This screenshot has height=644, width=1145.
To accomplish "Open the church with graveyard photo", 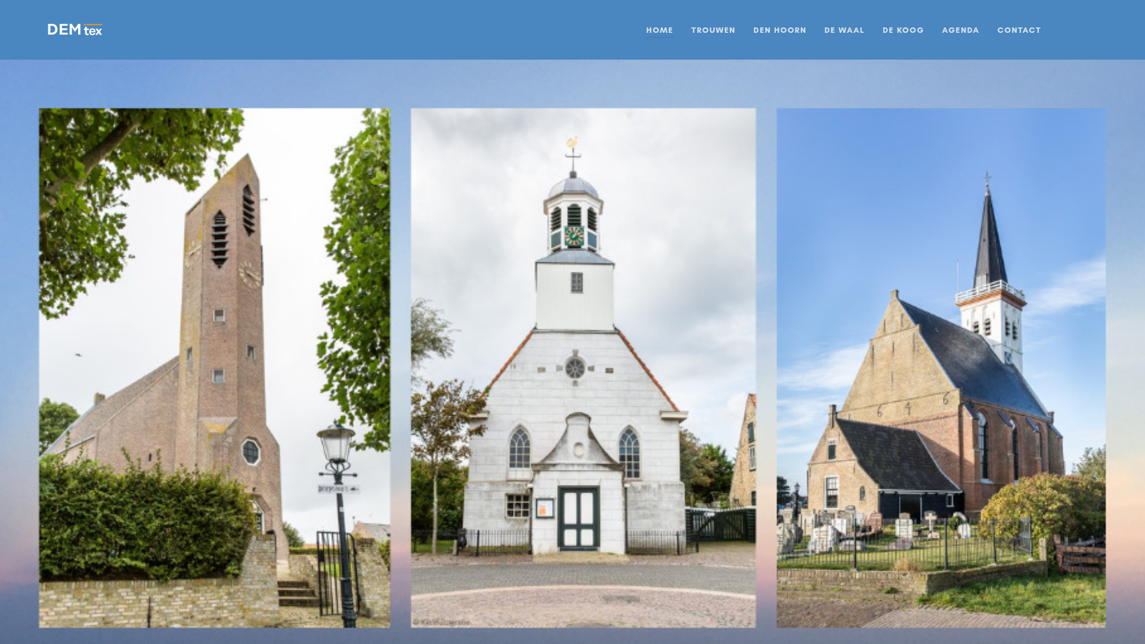I will pos(941,368).
